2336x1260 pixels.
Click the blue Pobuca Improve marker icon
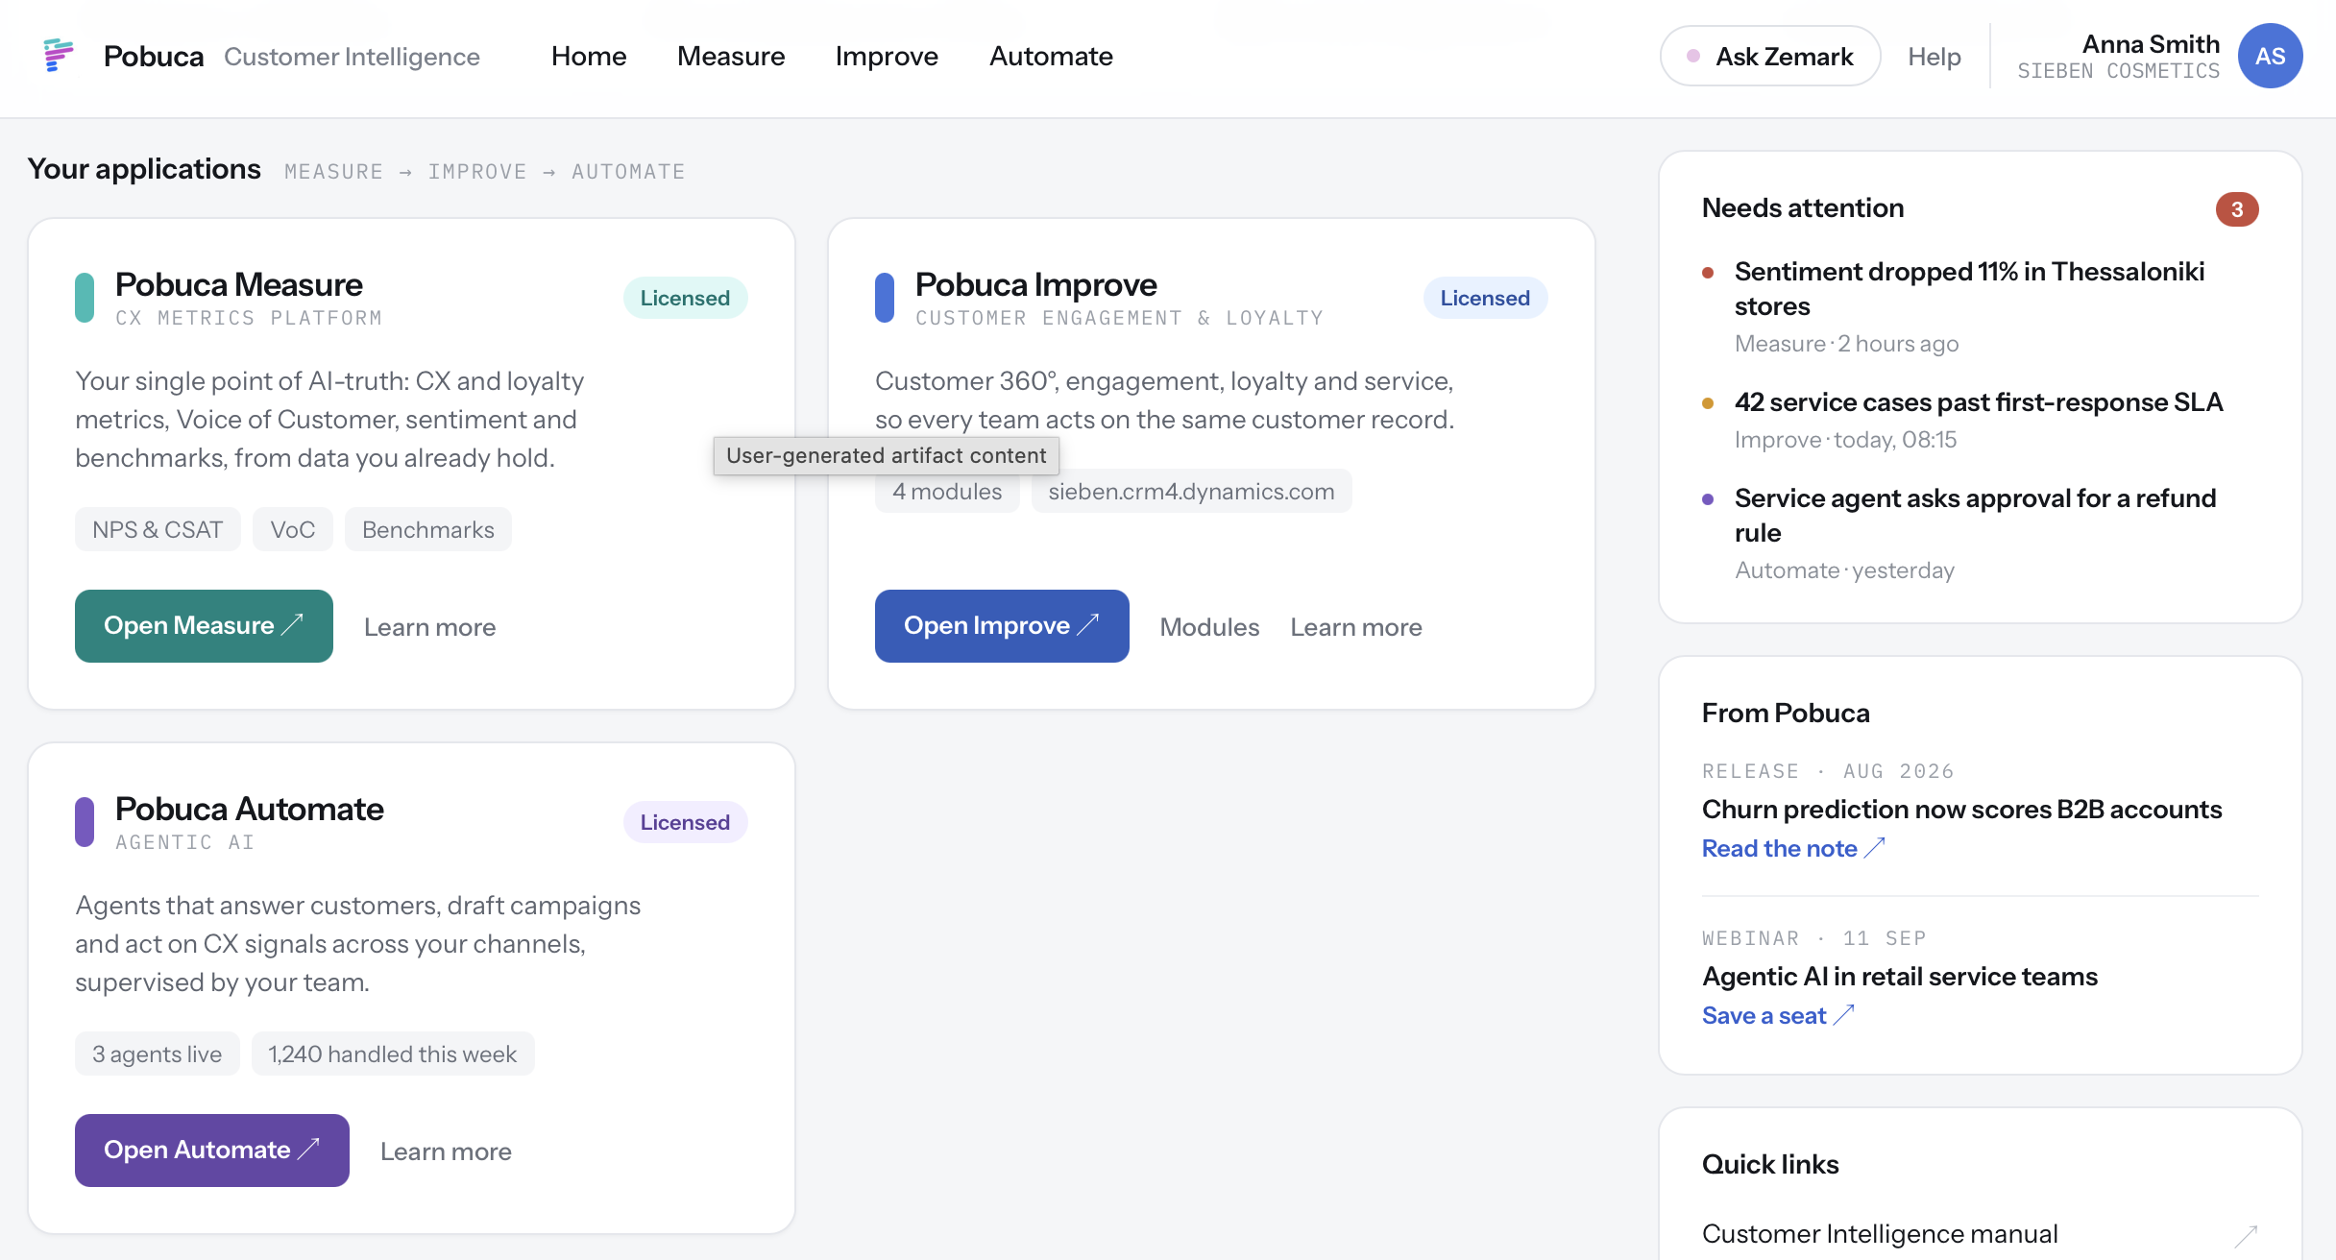(x=885, y=298)
